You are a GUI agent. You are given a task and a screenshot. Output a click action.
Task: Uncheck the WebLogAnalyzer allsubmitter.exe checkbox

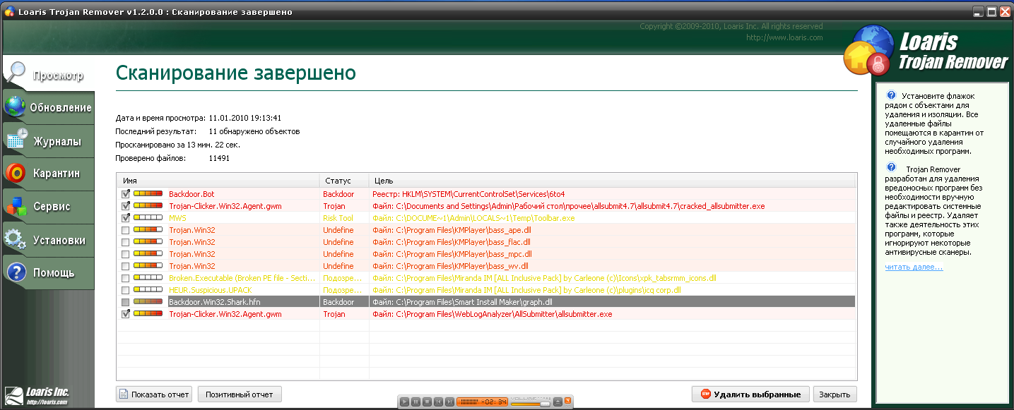point(126,314)
